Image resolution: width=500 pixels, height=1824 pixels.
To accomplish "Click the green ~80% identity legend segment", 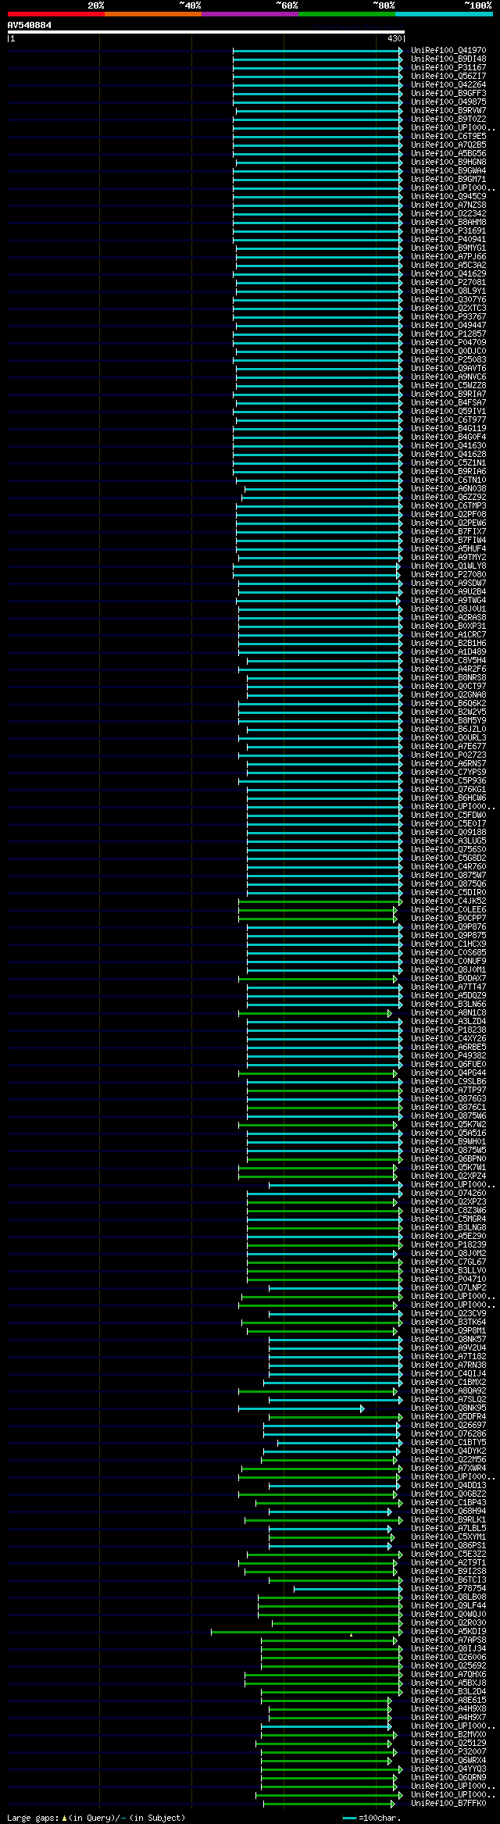I will click(x=346, y=14).
